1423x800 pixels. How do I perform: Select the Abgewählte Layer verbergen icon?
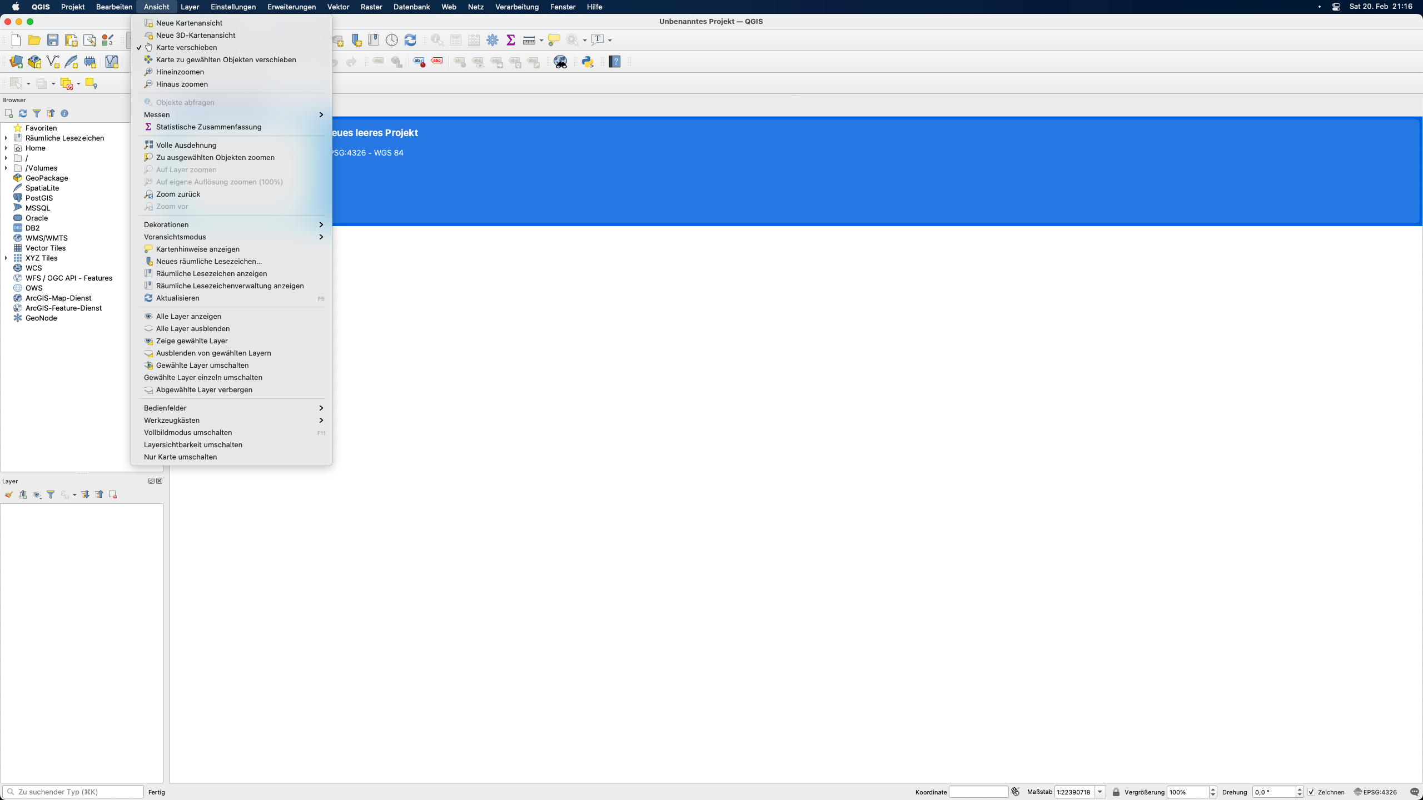coord(147,390)
